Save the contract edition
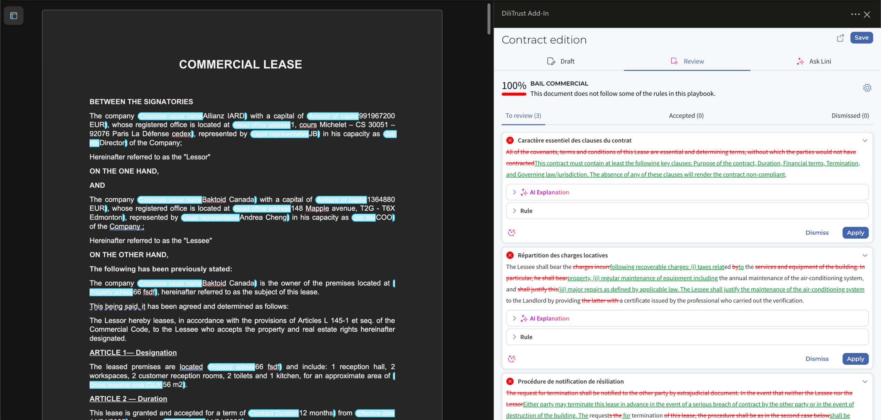The image size is (881, 420). tap(861, 38)
